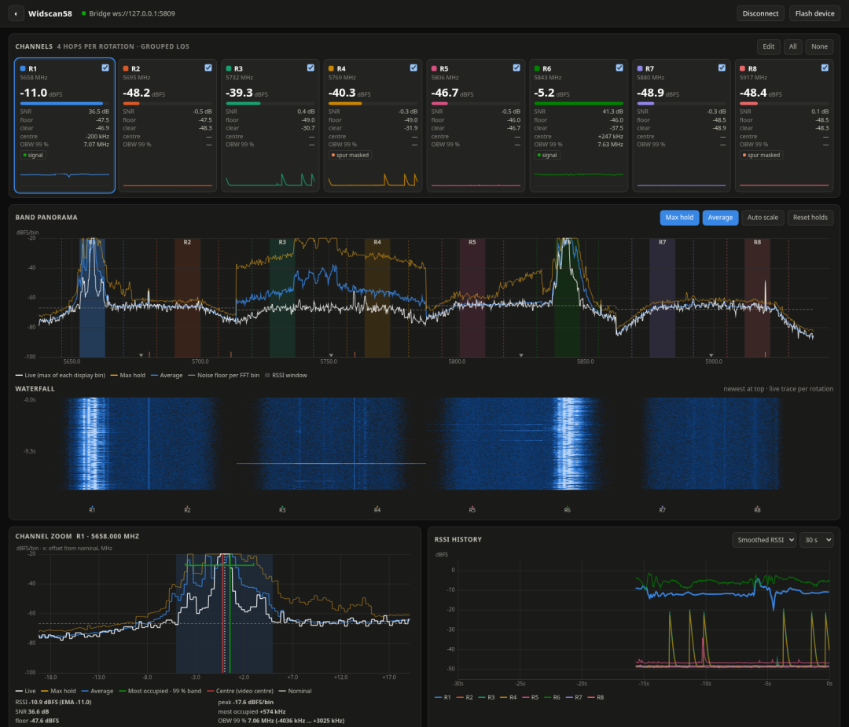Image resolution: width=849 pixels, height=727 pixels.
Task: Toggle the R5 channel checkbox
Action: click(x=516, y=68)
